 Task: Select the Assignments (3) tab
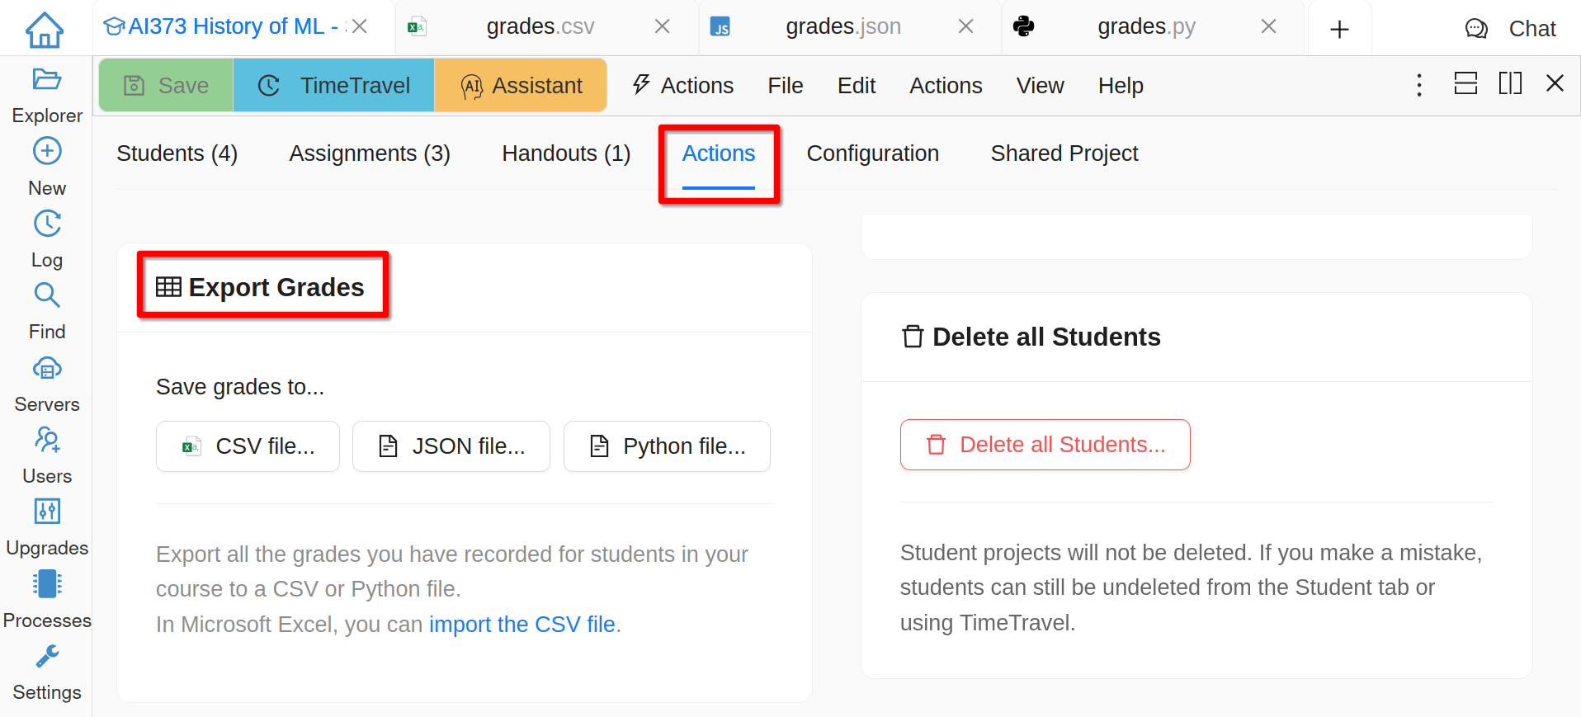[369, 153]
